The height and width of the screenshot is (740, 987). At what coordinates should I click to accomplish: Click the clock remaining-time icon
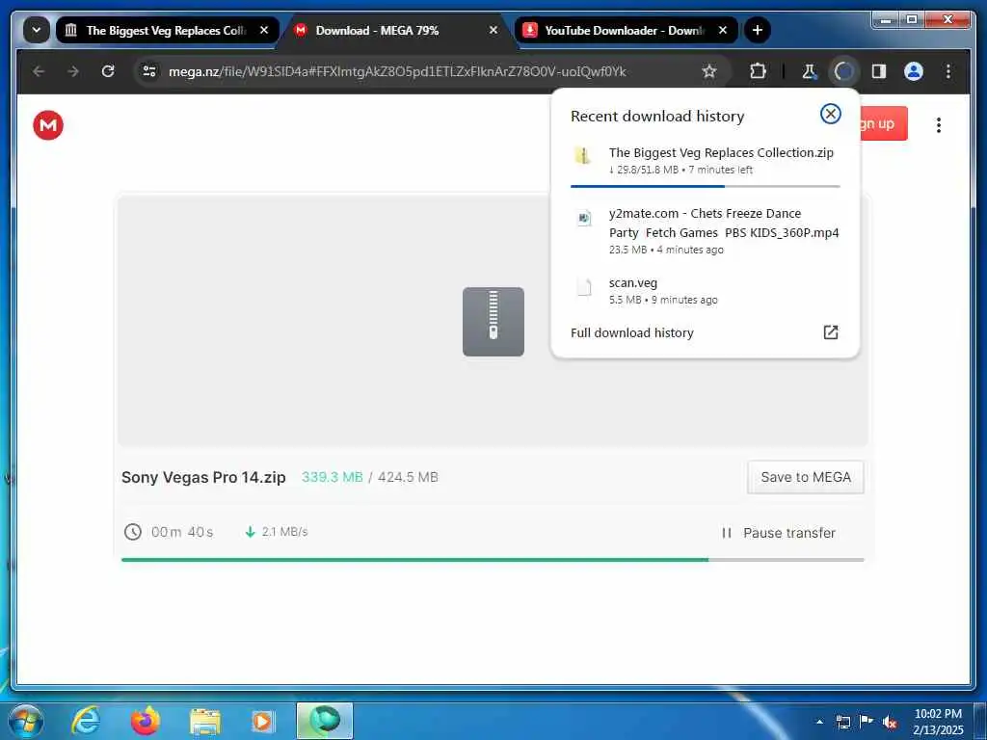click(133, 532)
